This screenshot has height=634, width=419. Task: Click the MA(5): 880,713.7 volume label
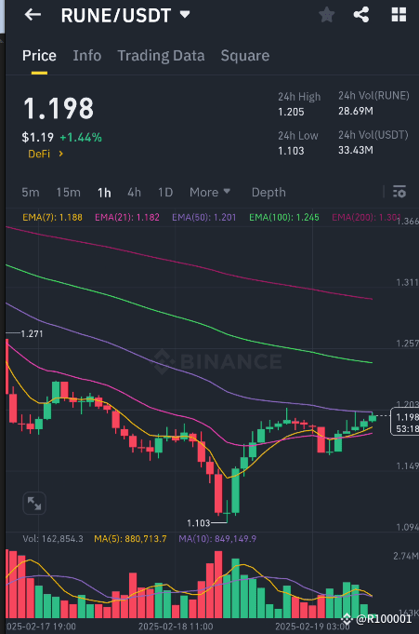[130, 539]
